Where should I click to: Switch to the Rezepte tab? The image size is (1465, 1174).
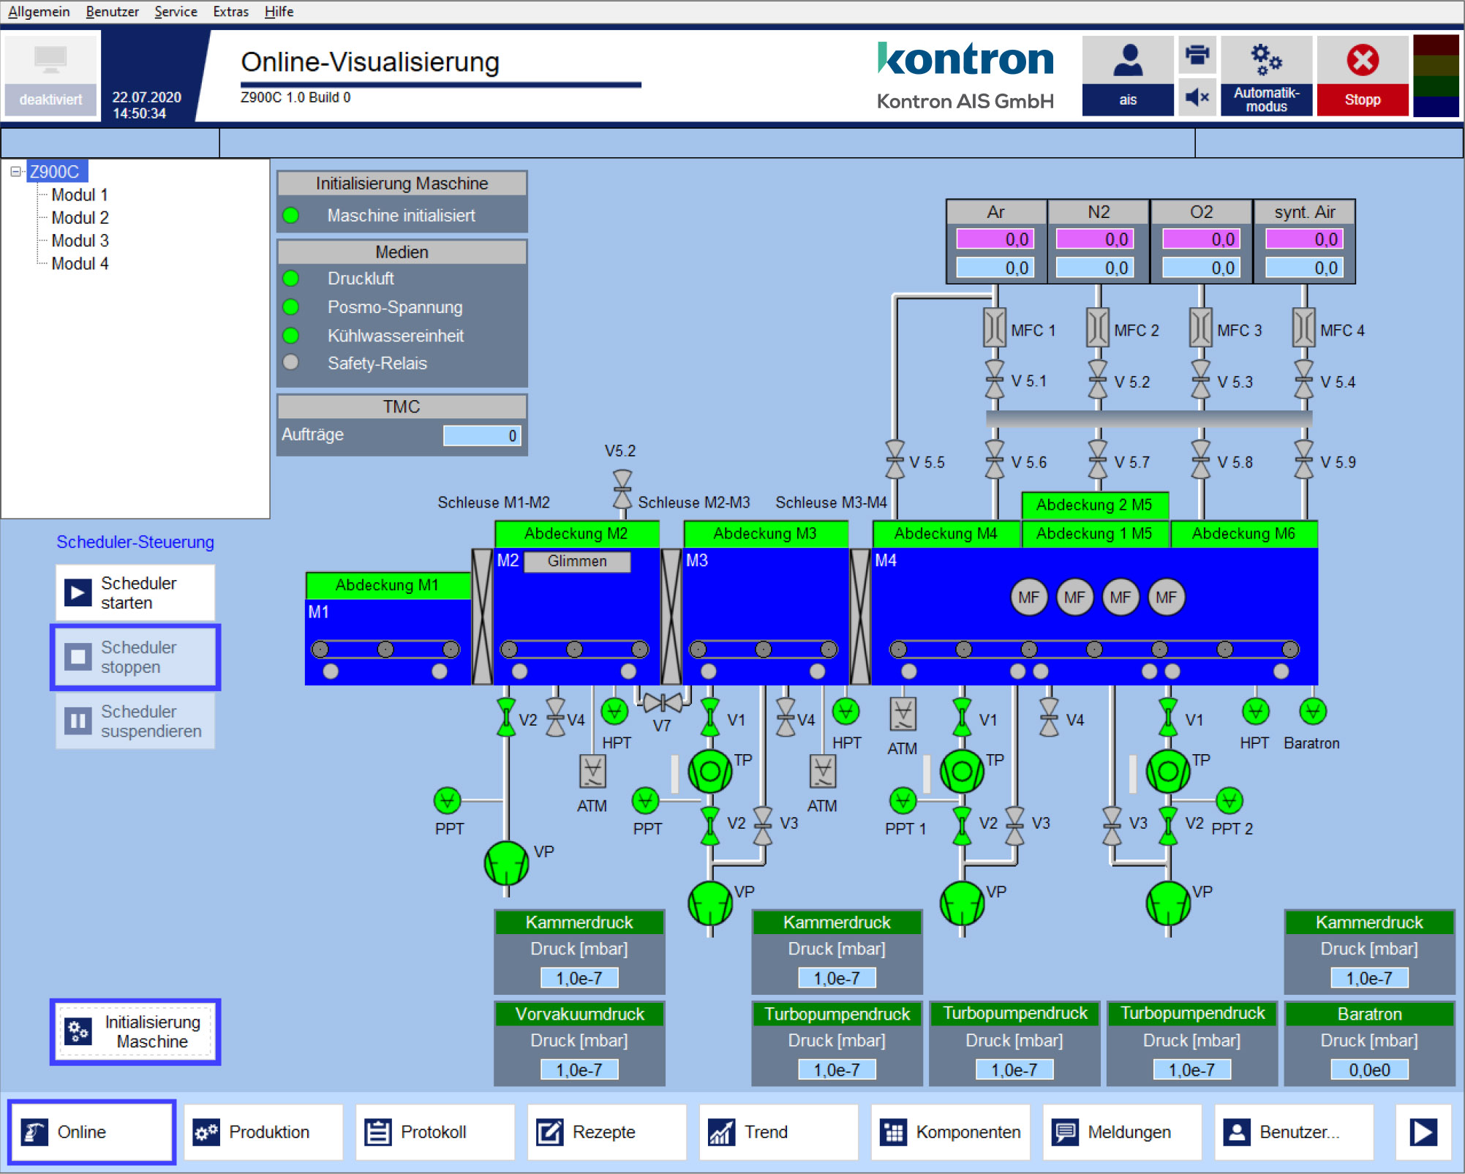[606, 1132]
